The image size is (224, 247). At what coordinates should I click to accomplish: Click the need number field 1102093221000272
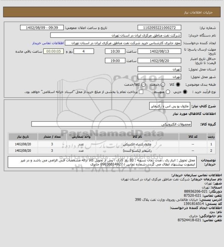pyautogui.click(x=159, y=27)
